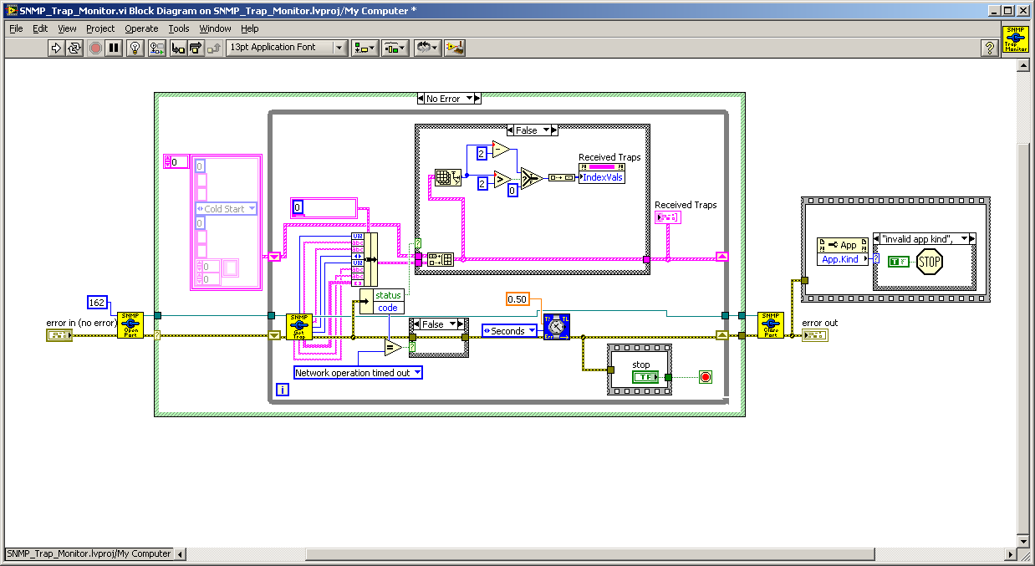Click the Clean Up Diagram broom icon
This screenshot has width=1035, height=566.
pyautogui.click(x=455, y=48)
